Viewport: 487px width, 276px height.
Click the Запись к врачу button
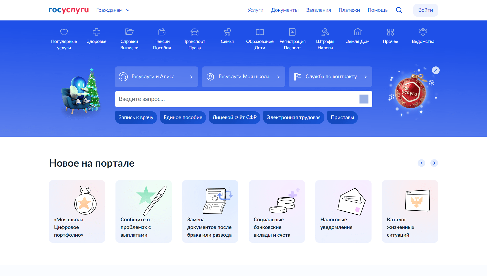(136, 118)
